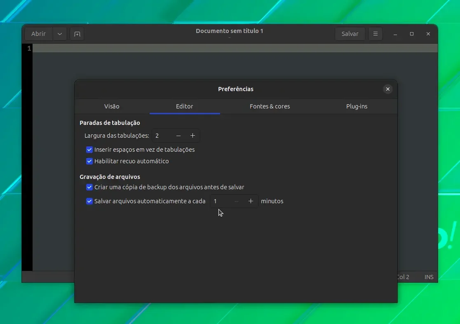
Task: Select the Editor tab
Action: click(x=185, y=106)
